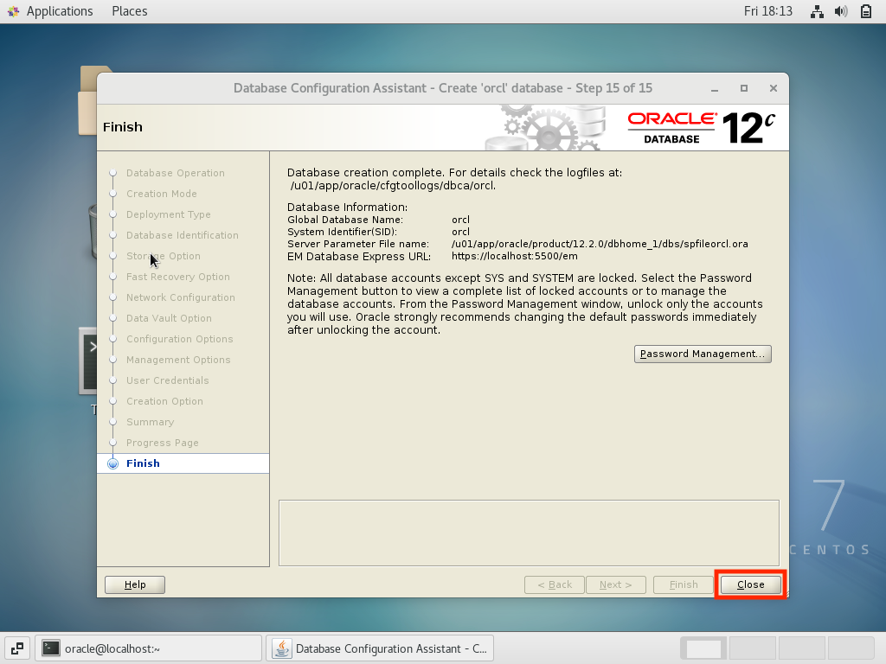Screen dimensions: 886x664
Task: Click the User Credentials step
Action: coord(167,380)
